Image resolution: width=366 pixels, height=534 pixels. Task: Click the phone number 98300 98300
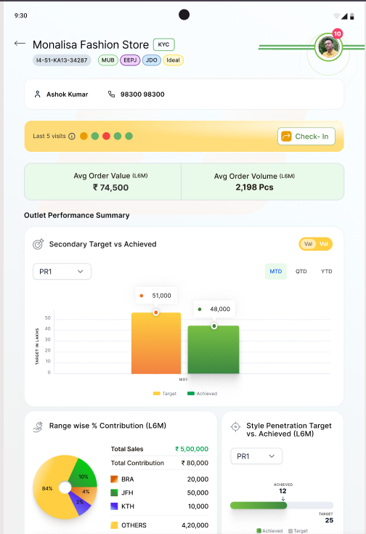click(x=142, y=94)
